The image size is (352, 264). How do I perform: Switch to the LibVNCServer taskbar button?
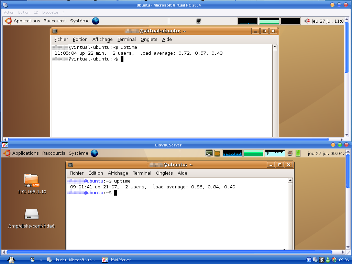(x=117, y=260)
